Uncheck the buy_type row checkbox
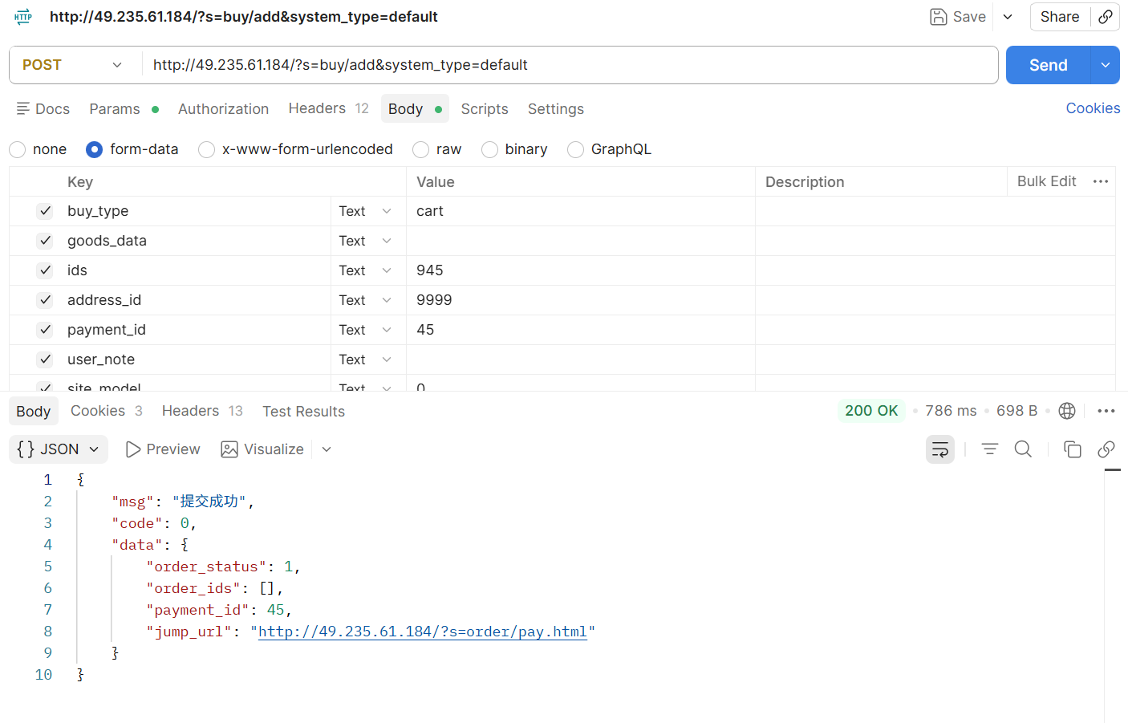The height and width of the screenshot is (723, 1128). 45,211
